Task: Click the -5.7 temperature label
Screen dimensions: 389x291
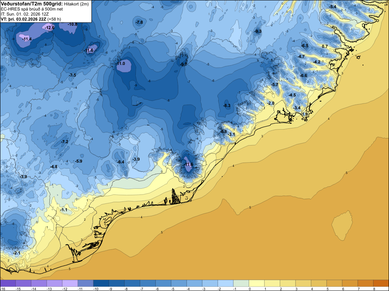Action: point(275,85)
